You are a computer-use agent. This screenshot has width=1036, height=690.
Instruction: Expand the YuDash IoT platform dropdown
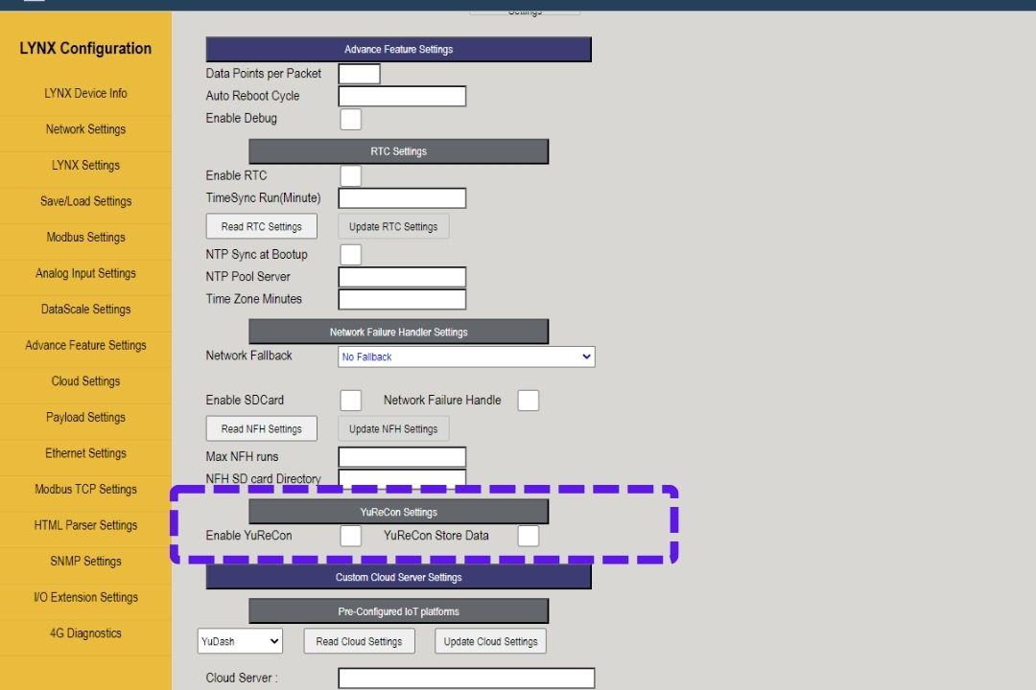240,641
